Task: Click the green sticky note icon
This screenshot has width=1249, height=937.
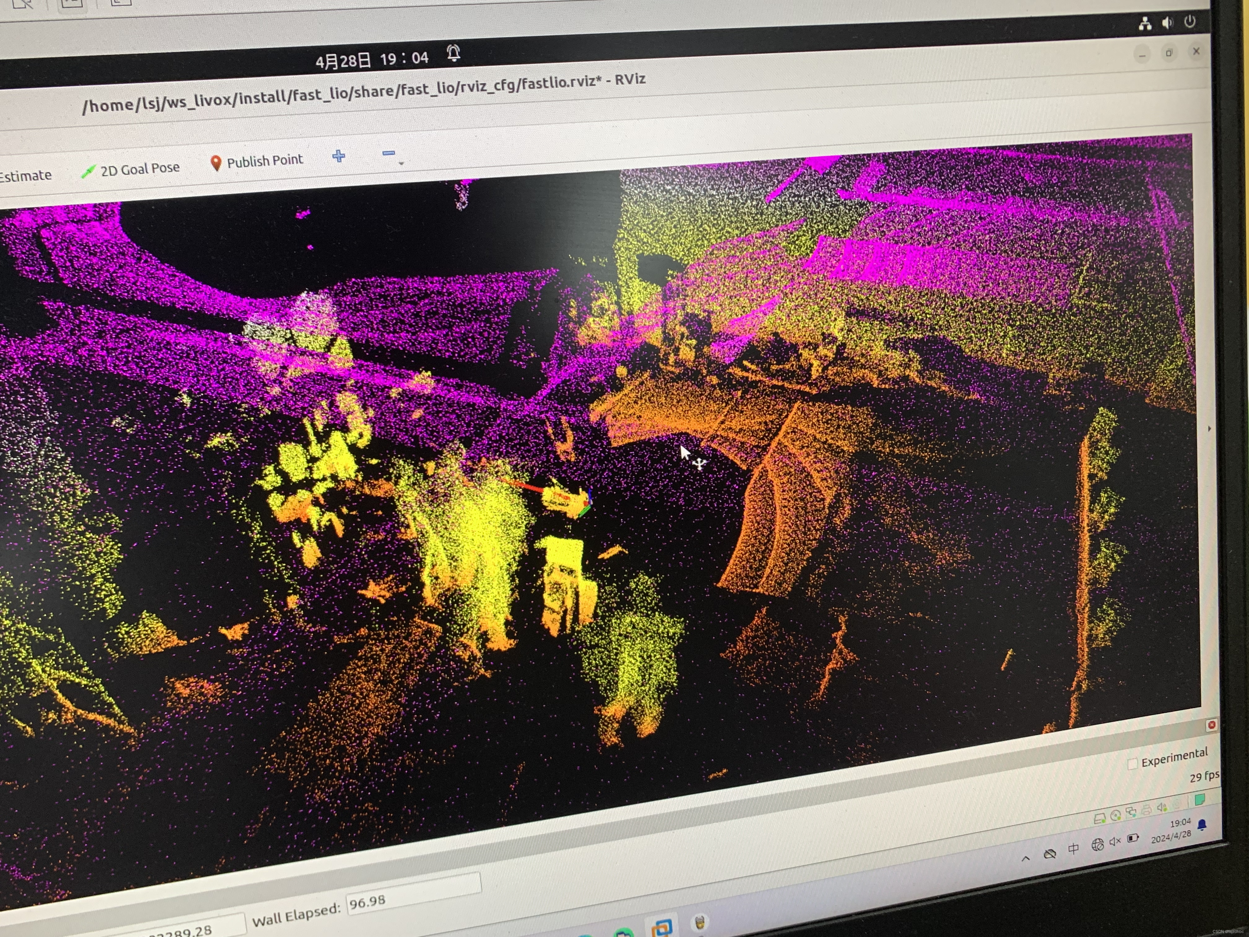Action: click(x=1200, y=799)
